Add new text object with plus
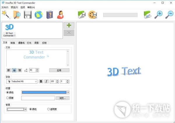Viewport: 175px width, 123px height. click(69, 25)
